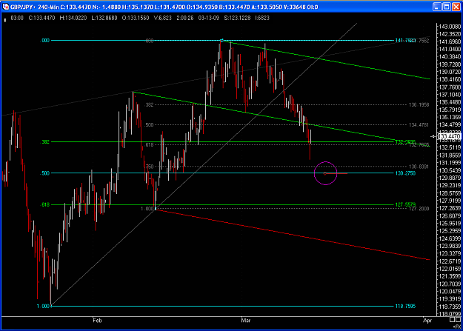Viewport: 463px width, 331px height.
Task: Click the cyan 118.7595 Fibonacci level label
Action: 405,307
